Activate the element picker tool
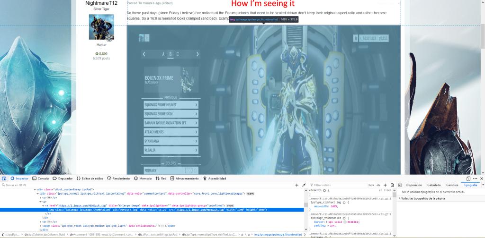 click(4, 178)
